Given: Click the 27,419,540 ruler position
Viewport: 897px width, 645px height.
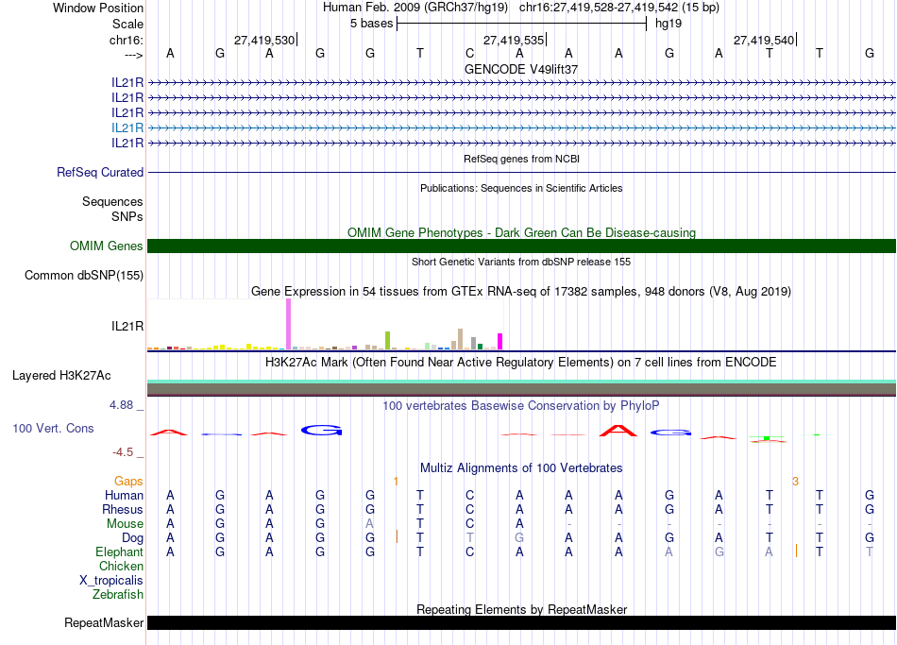Looking at the screenshot, I should (764, 40).
